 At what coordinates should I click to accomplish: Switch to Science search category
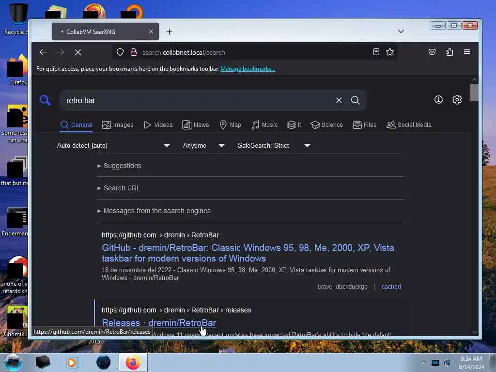(x=326, y=124)
